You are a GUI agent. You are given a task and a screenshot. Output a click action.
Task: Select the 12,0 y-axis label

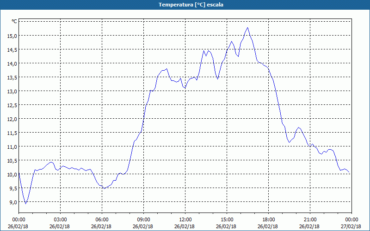coord(12,119)
